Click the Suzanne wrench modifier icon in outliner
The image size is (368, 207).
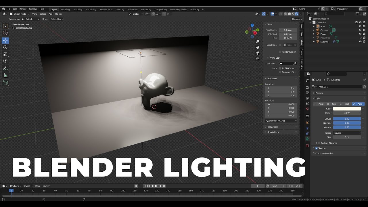(334, 42)
